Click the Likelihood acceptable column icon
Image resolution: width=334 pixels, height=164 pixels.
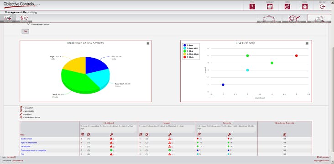[x=89, y=134]
